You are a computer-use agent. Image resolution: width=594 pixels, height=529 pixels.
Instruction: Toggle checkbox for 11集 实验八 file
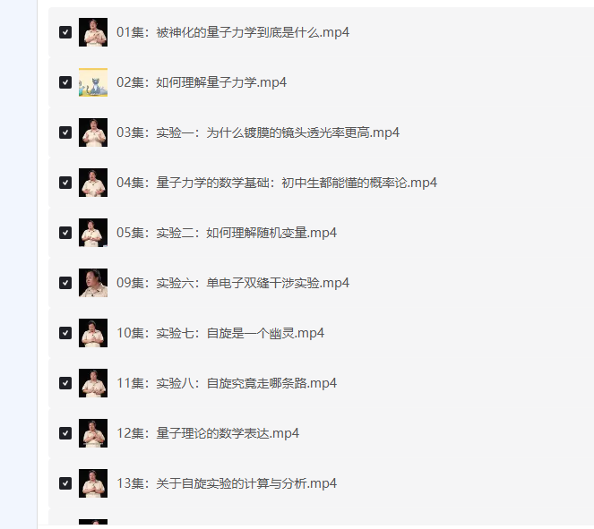[65, 383]
